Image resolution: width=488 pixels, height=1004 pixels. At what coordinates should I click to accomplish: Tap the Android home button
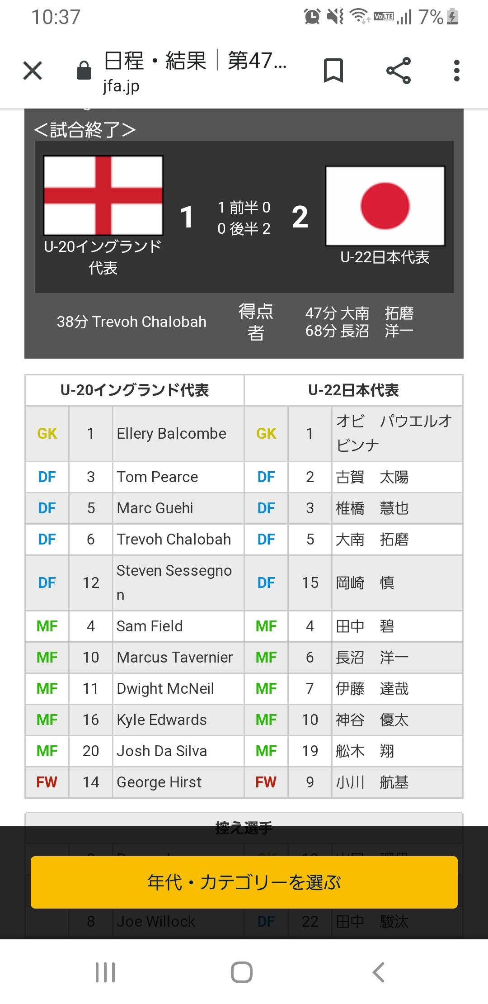(x=242, y=972)
